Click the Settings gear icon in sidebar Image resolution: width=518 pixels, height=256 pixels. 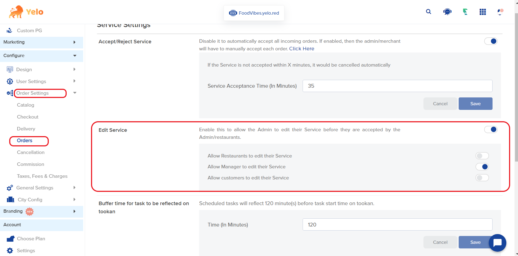(x=10, y=250)
